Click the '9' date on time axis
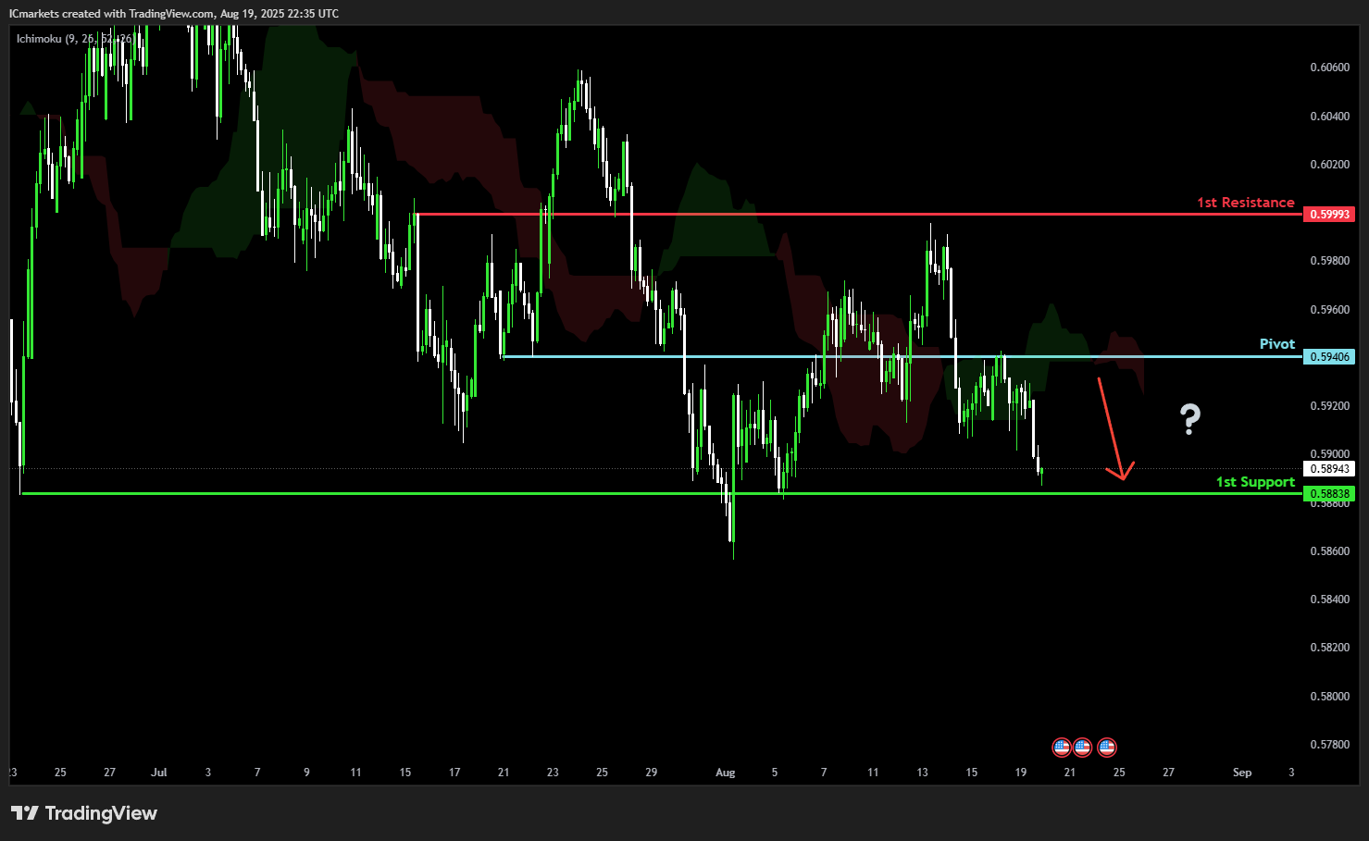Image resolution: width=1369 pixels, height=841 pixels. point(306,773)
